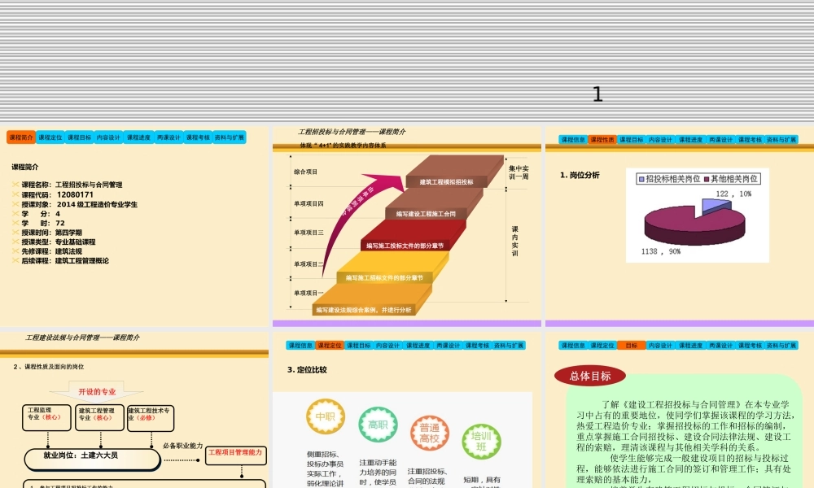Click the blue 10% pie slice
This screenshot has height=488, width=814.
tap(714, 206)
